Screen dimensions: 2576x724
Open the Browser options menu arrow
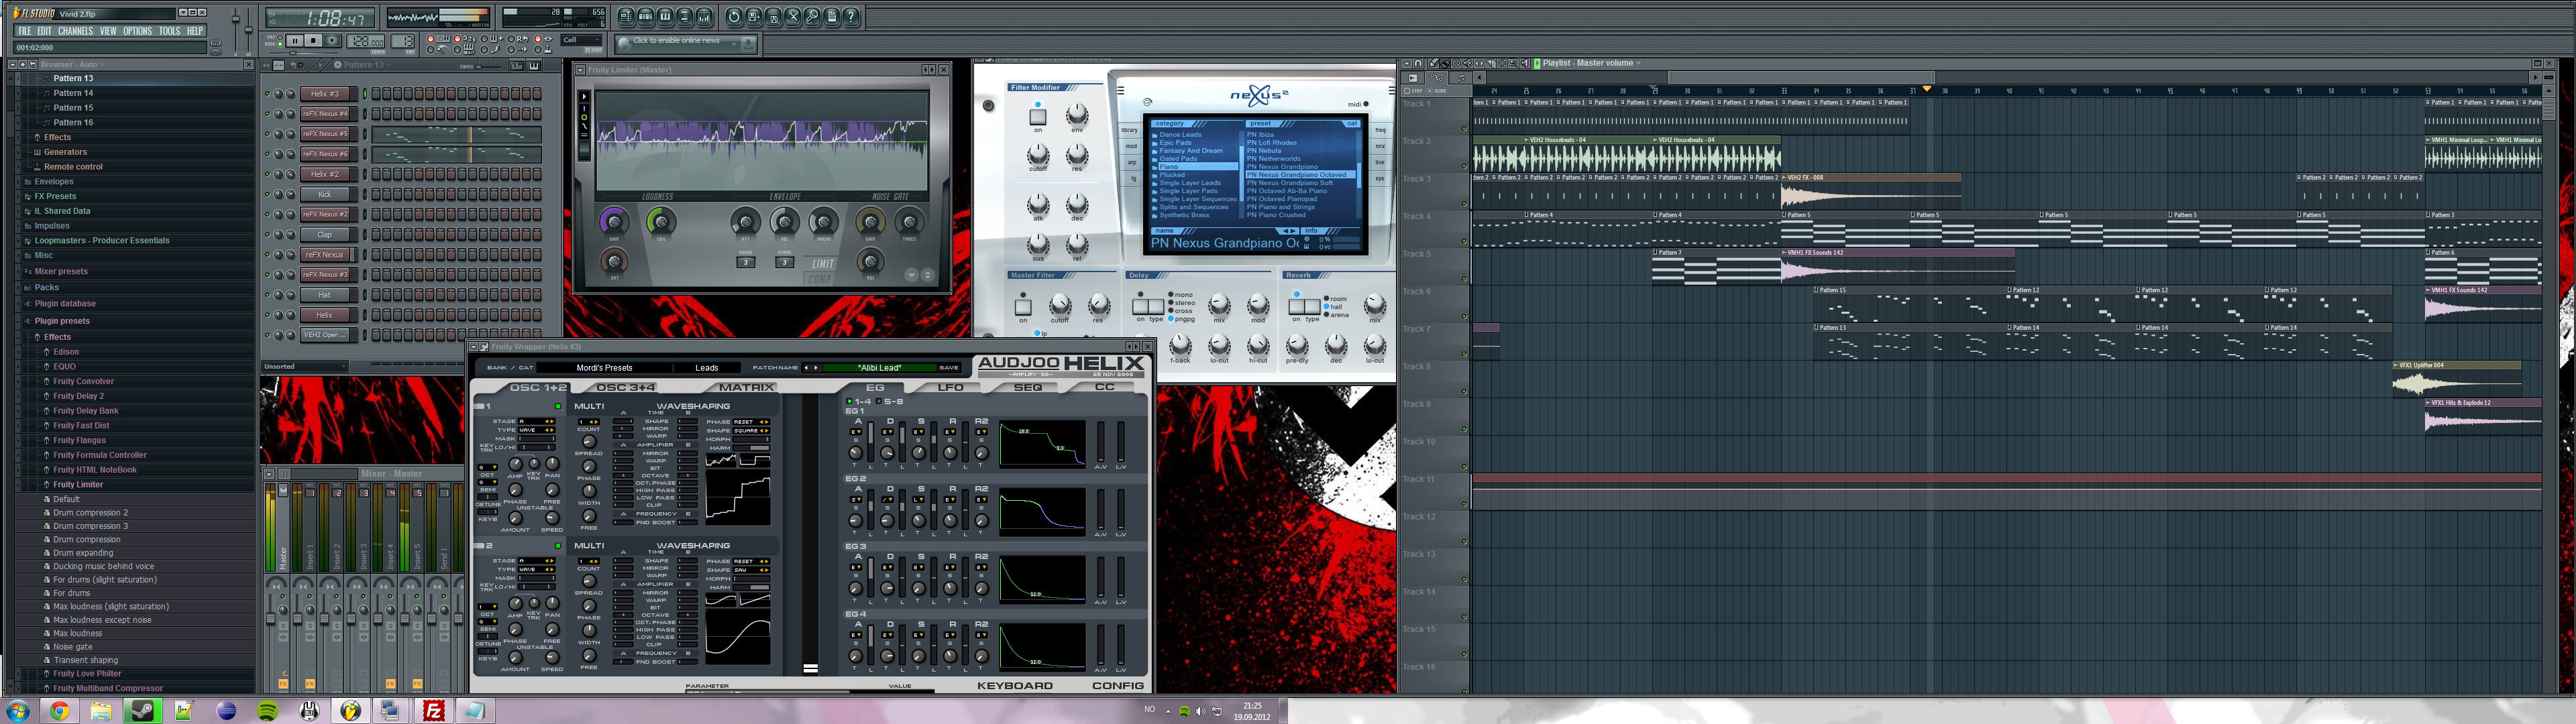tap(13, 65)
